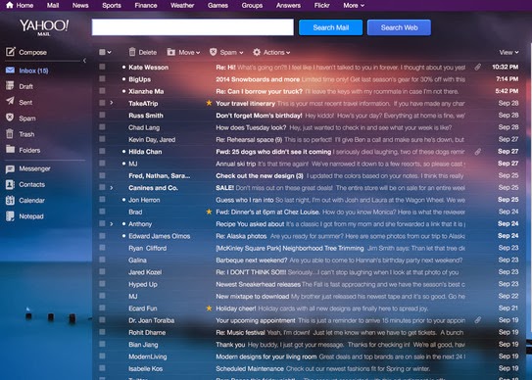Click unread dot beside Jon Herron
Image resolution: width=532 pixels, height=380 pixels.
[123, 200]
